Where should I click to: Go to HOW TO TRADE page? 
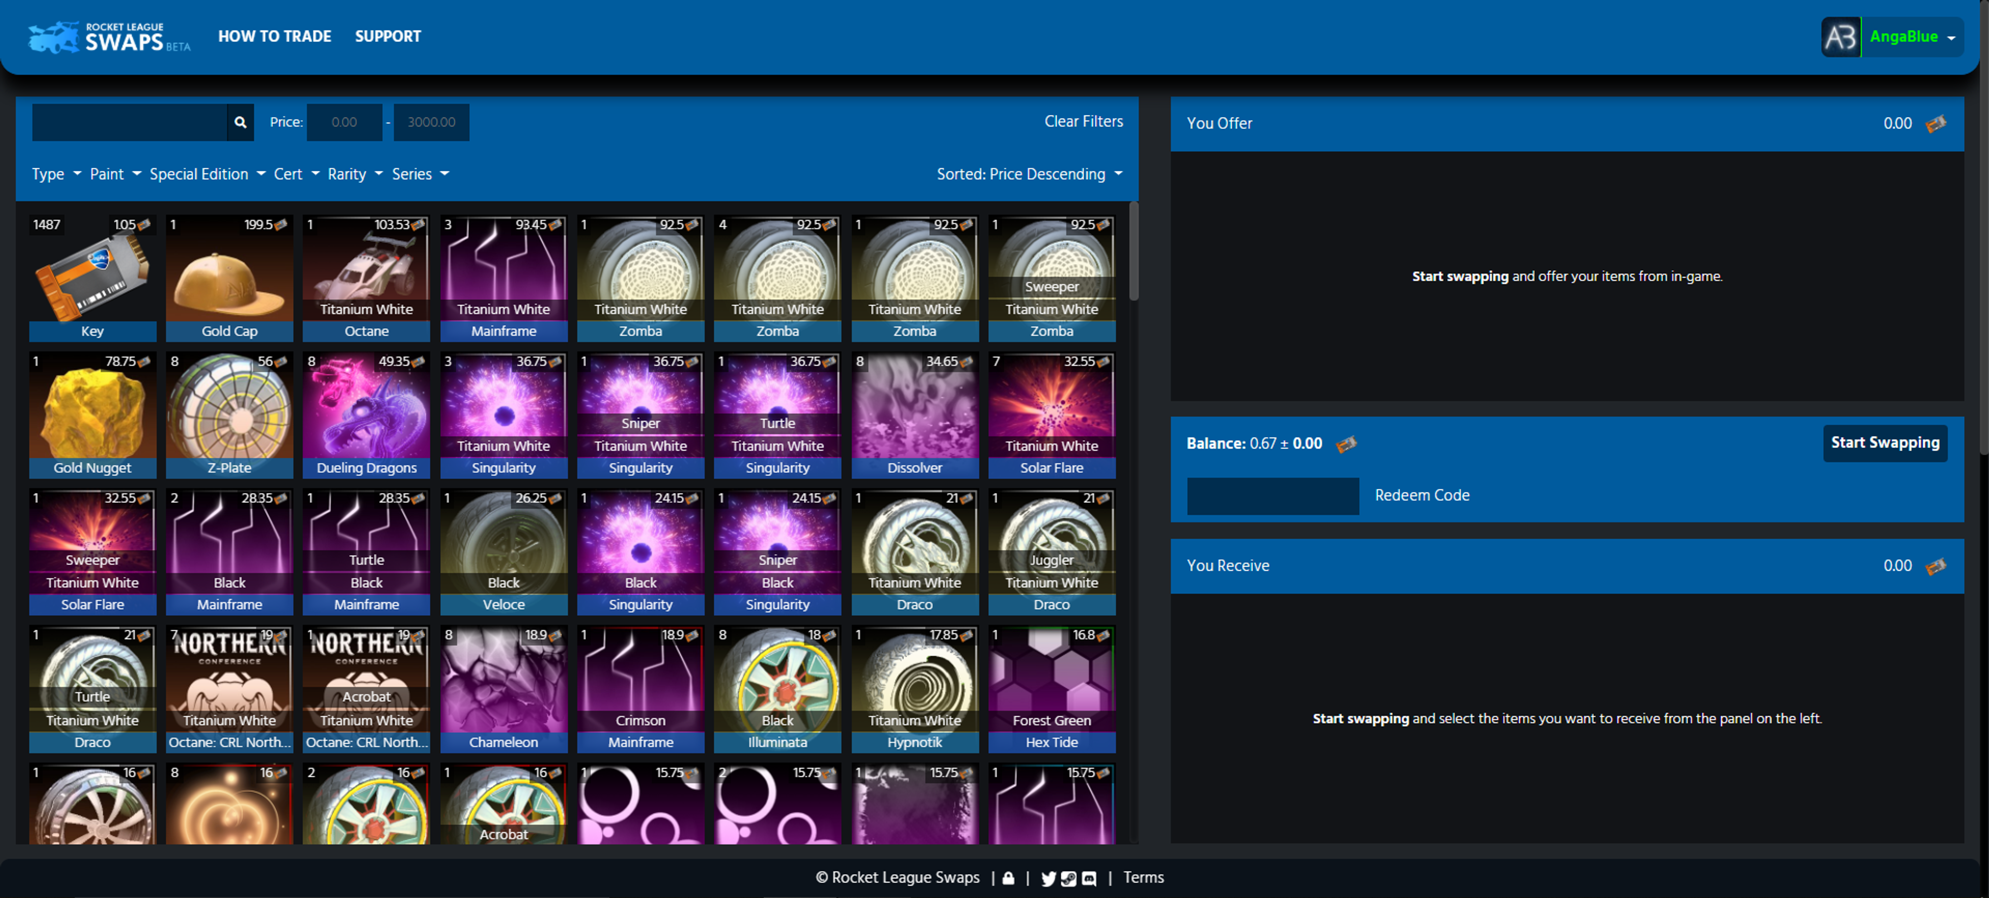point(274,36)
